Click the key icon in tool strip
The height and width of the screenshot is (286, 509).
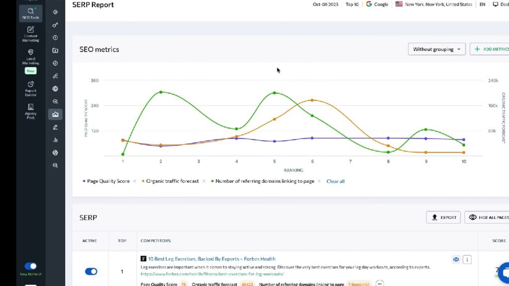tap(55, 25)
